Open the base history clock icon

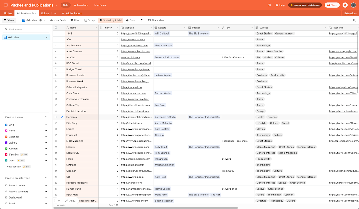point(269,5)
